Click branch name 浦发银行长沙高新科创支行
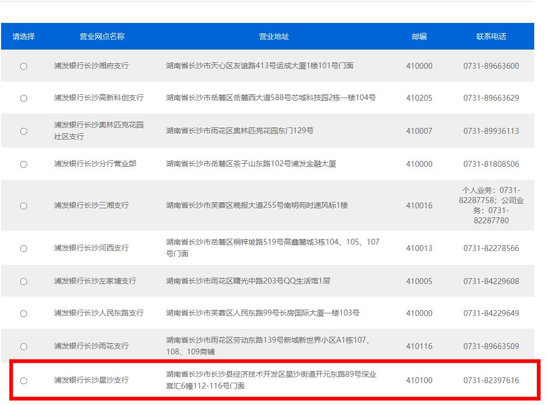 99,98
